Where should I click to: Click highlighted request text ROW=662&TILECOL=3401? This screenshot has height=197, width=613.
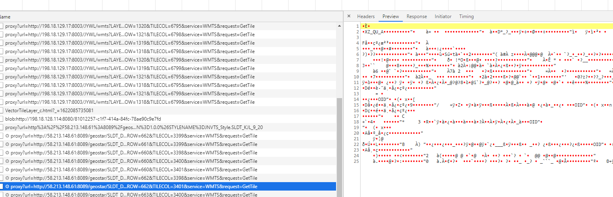pyautogui.click(x=134, y=187)
